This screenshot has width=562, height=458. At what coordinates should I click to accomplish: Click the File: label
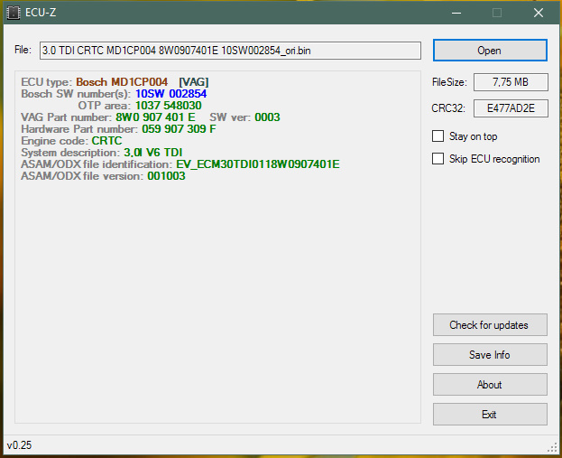coord(23,50)
